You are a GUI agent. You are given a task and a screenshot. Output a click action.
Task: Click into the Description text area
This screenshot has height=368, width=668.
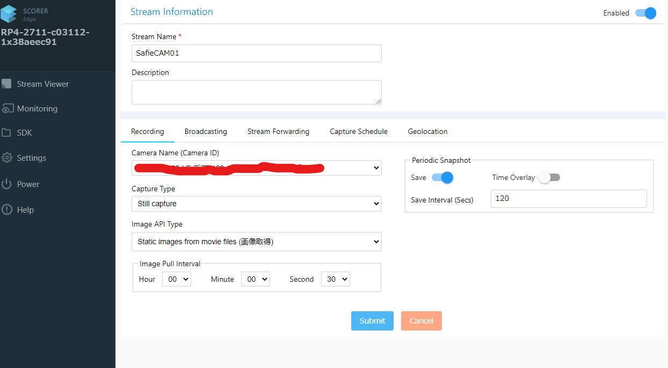pos(256,92)
